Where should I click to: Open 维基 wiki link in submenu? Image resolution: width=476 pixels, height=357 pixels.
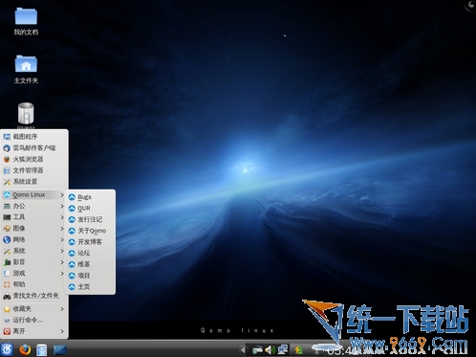[90, 264]
